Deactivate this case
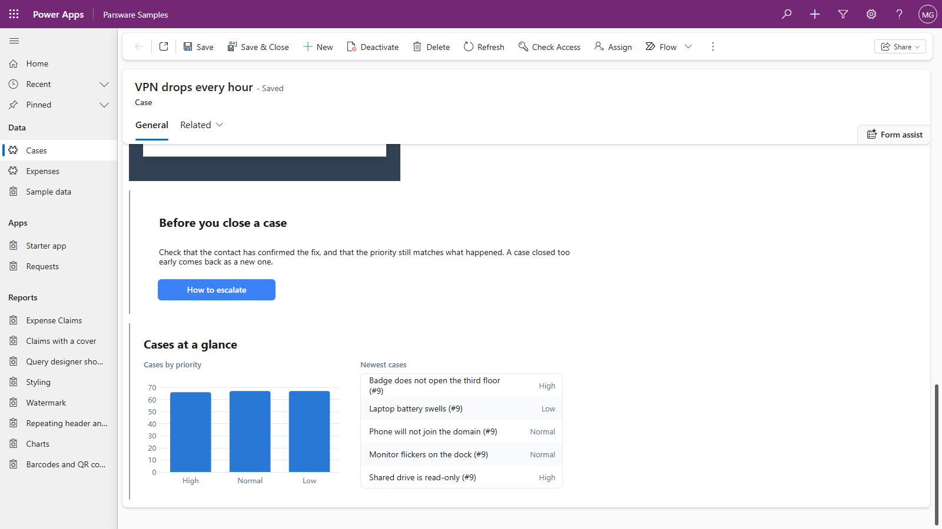This screenshot has height=529, width=942. (373, 46)
